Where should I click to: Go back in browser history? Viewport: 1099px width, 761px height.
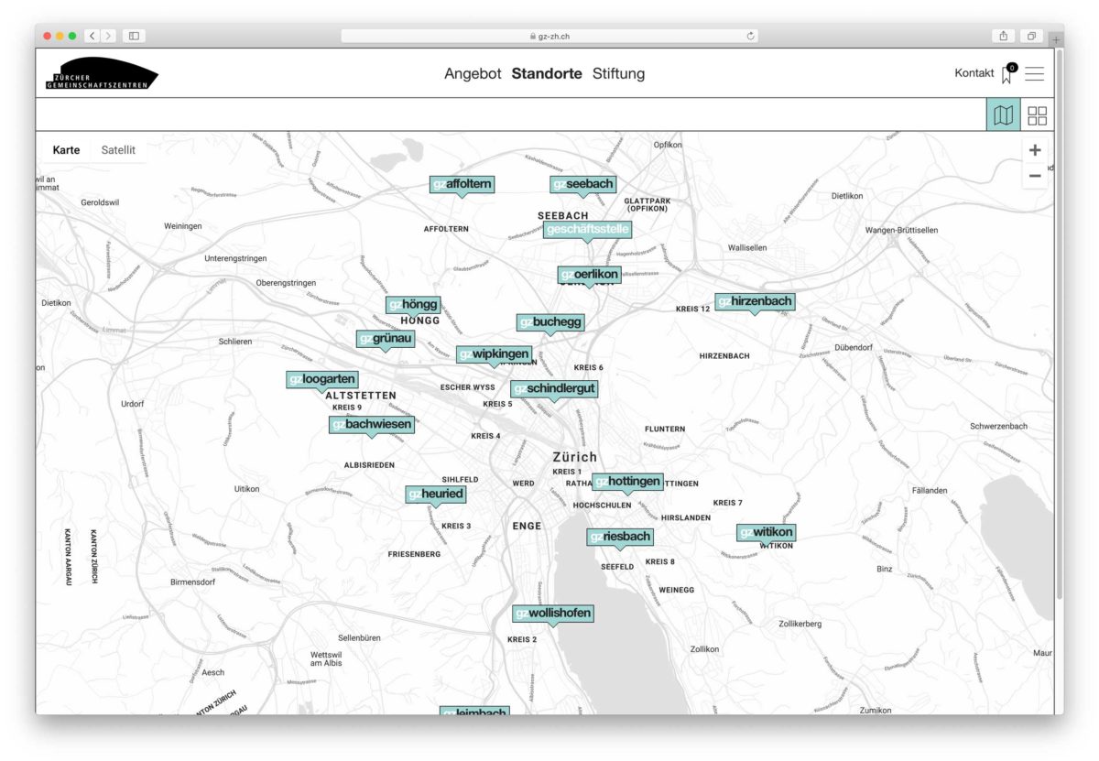[x=92, y=36]
